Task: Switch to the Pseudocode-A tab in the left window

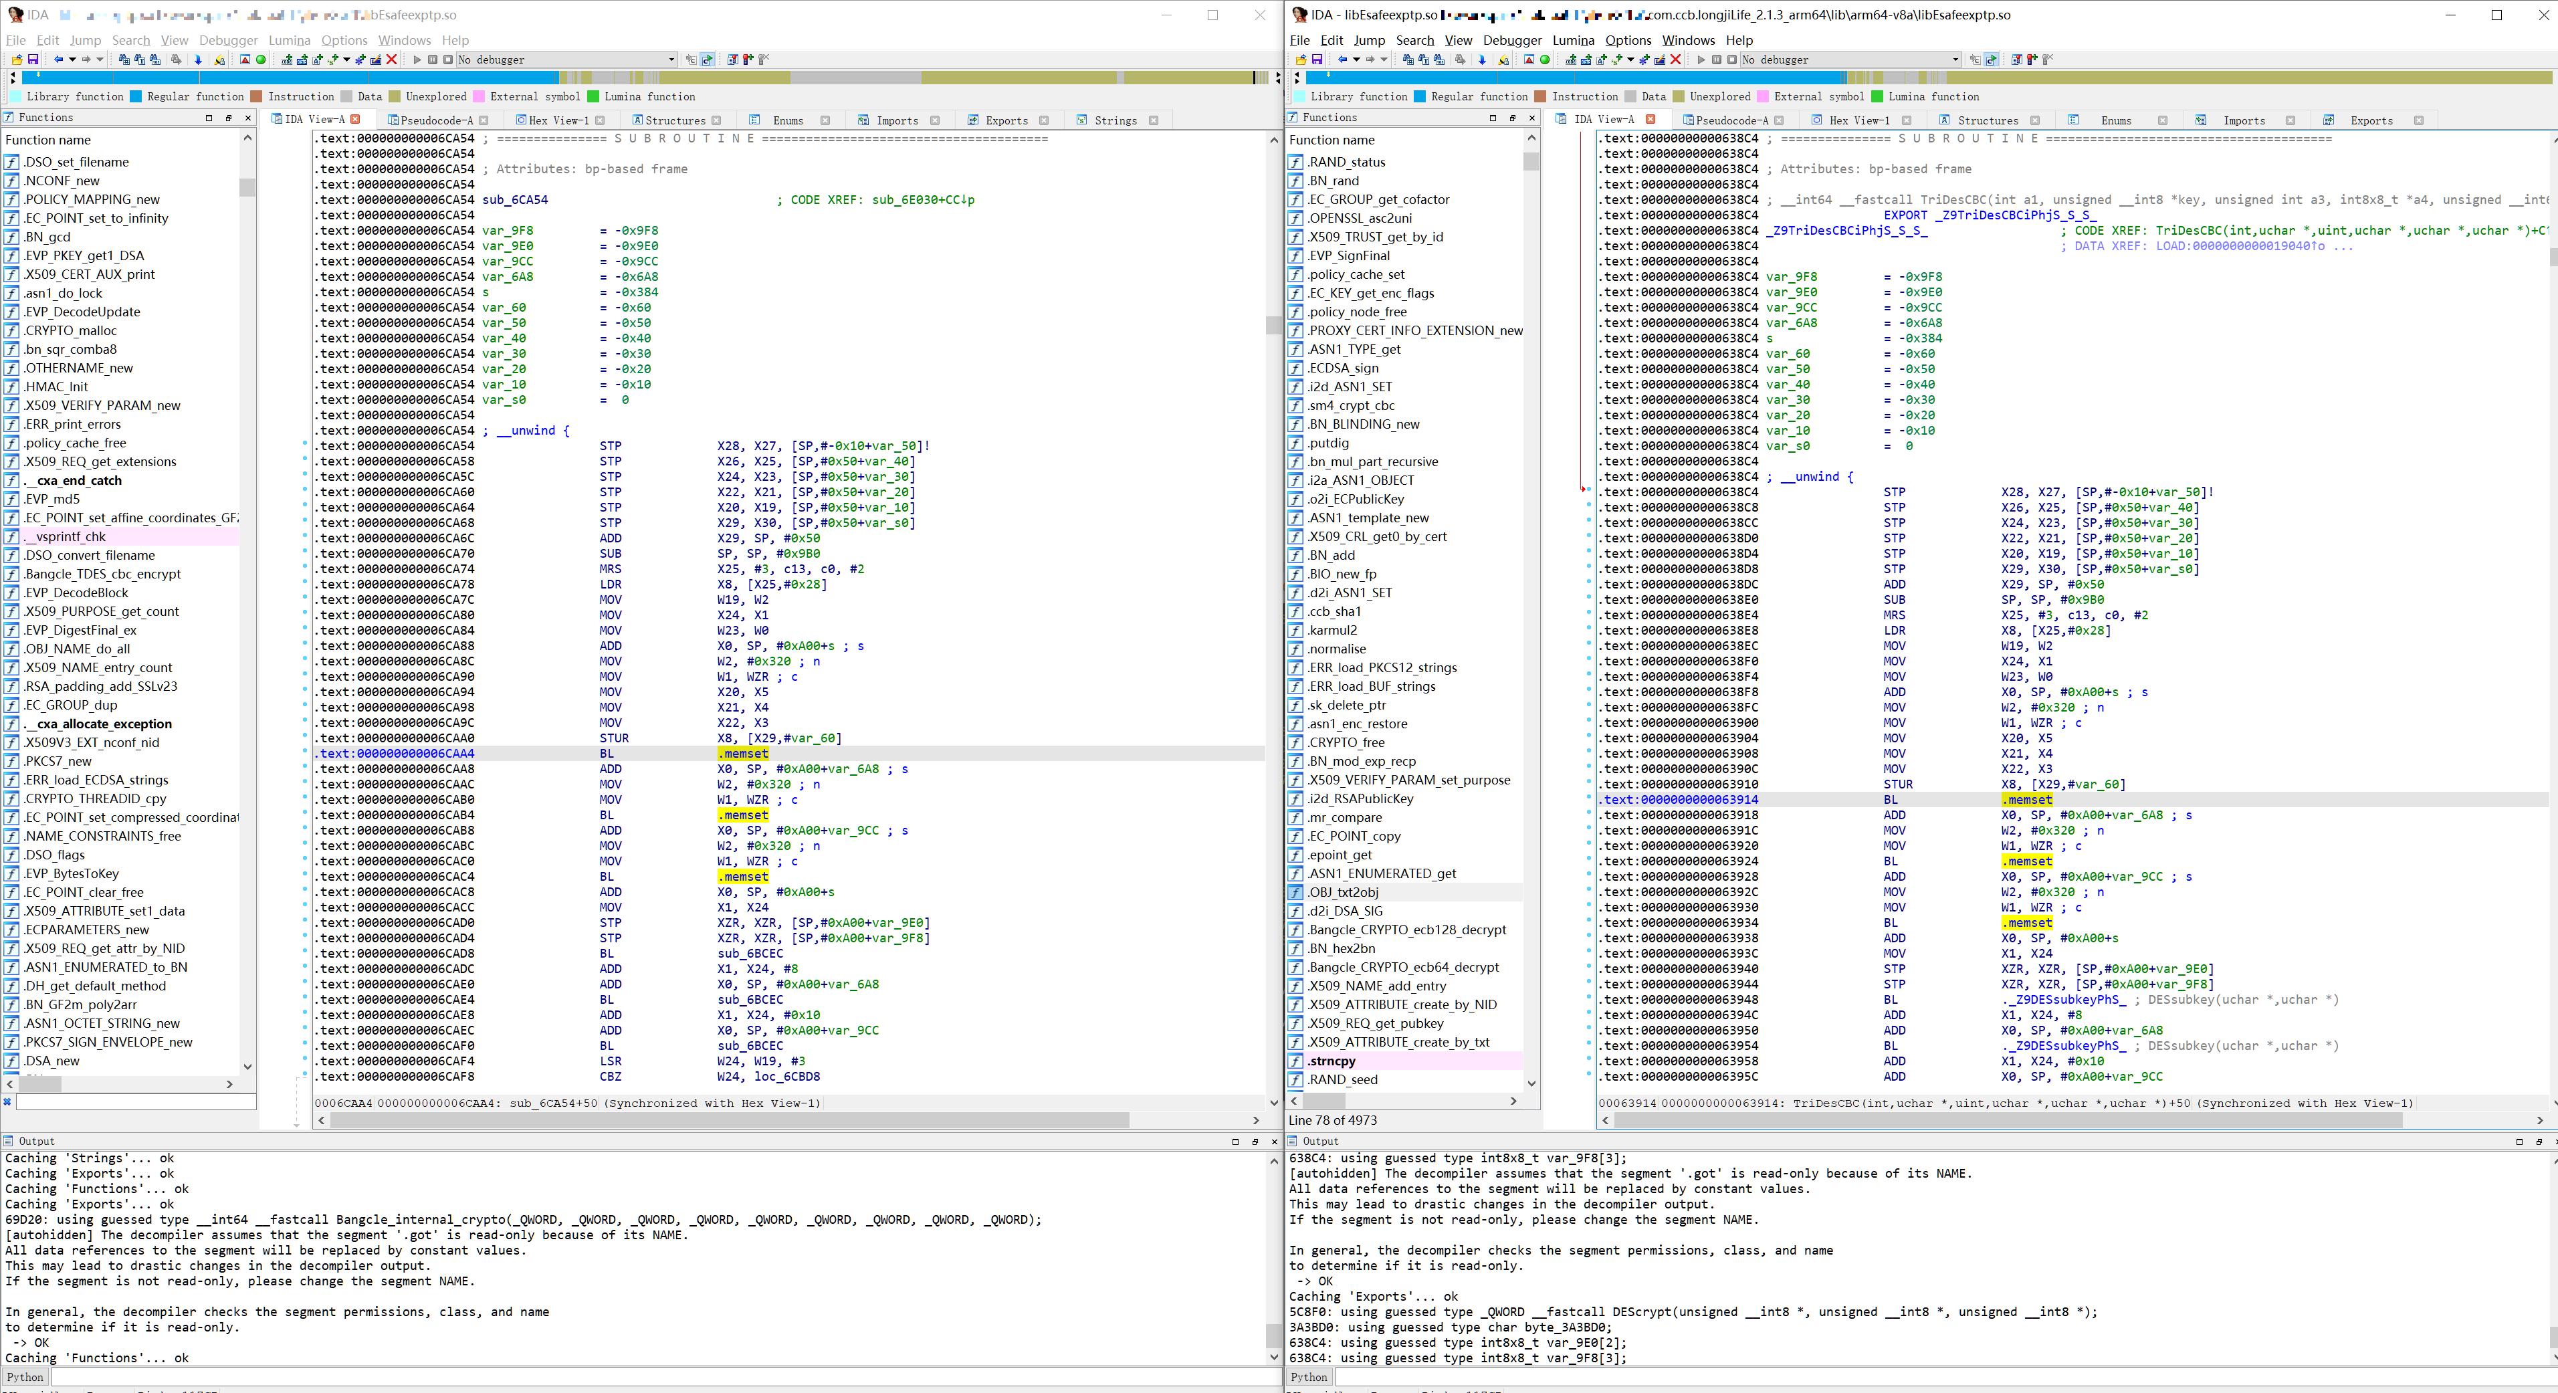Action: click(x=436, y=120)
